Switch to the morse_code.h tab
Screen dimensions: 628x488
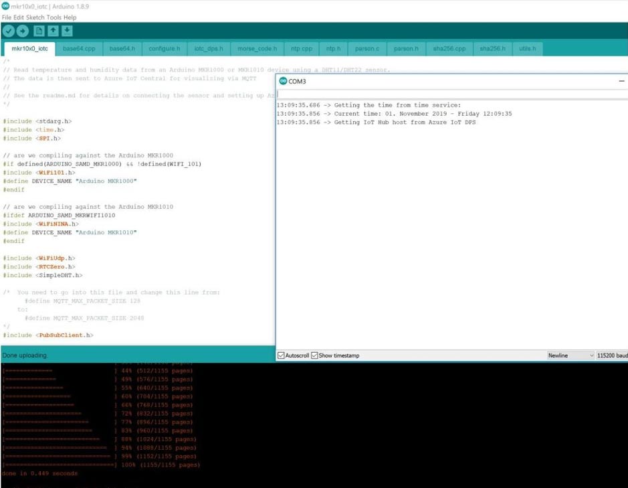click(x=257, y=48)
